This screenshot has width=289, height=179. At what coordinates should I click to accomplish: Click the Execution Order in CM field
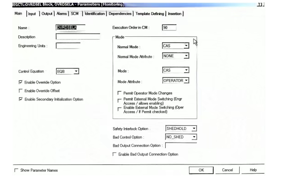[x=169, y=28]
